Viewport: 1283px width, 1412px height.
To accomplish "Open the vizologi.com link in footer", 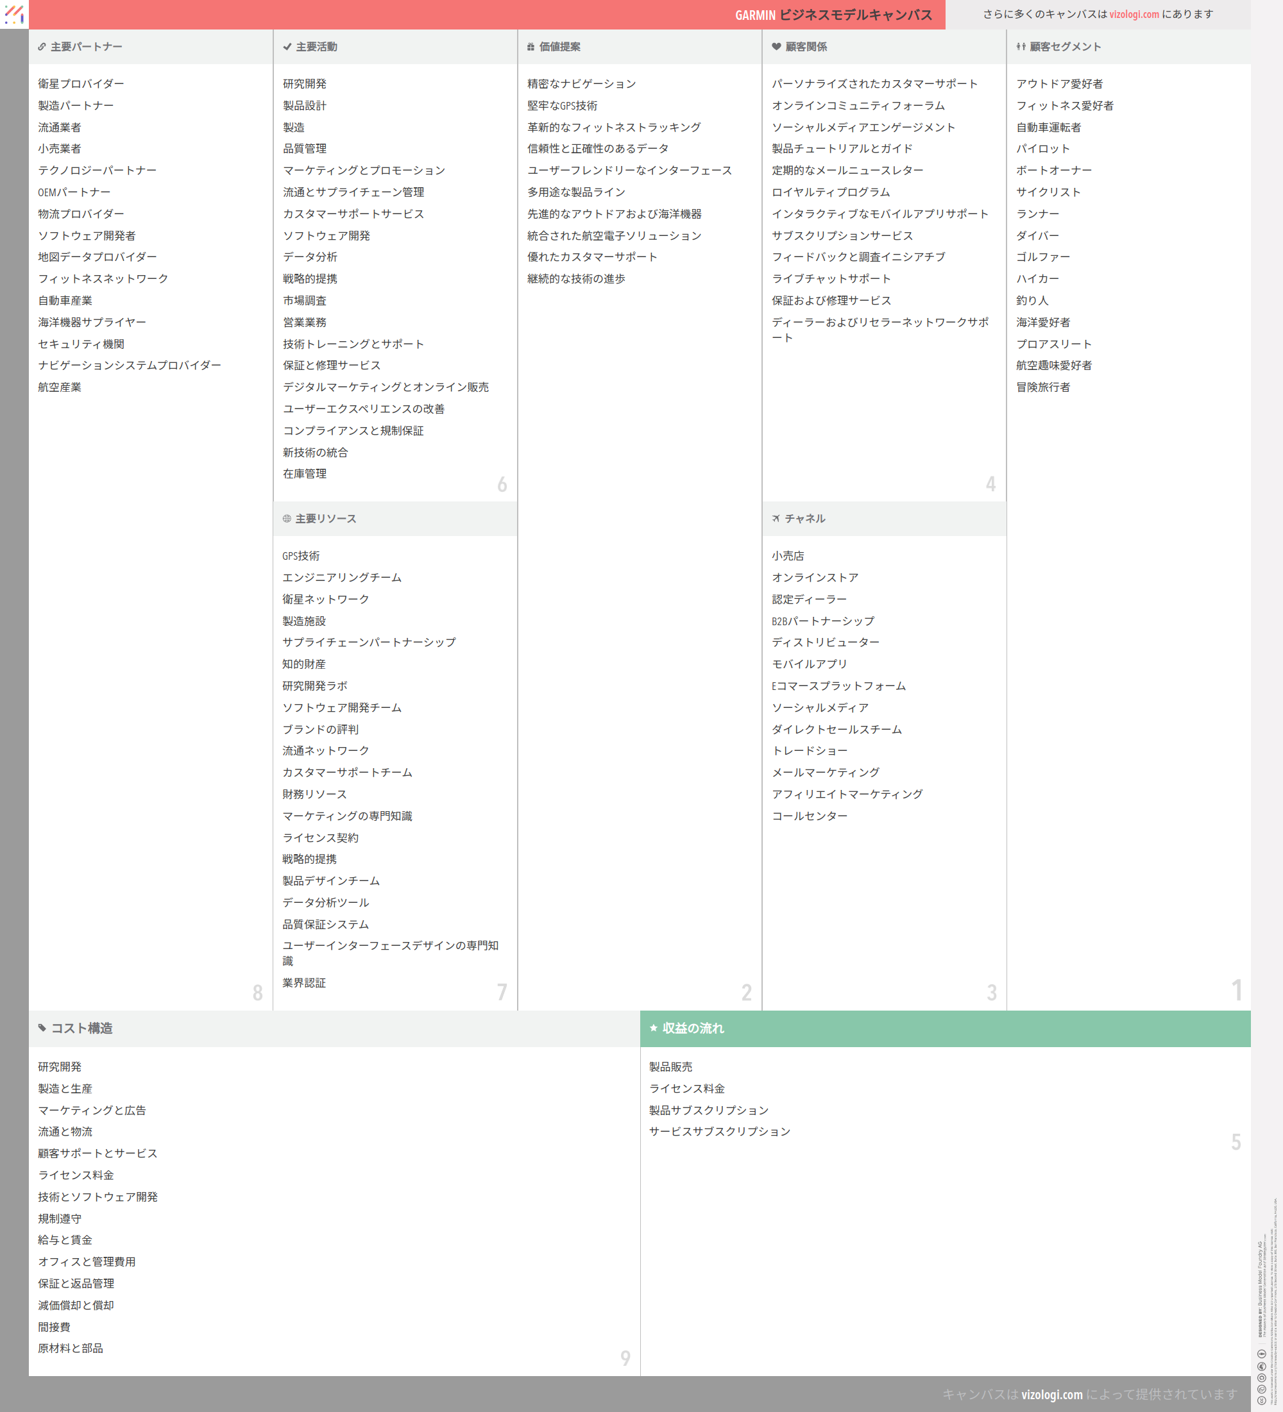I will coord(1051,1395).
